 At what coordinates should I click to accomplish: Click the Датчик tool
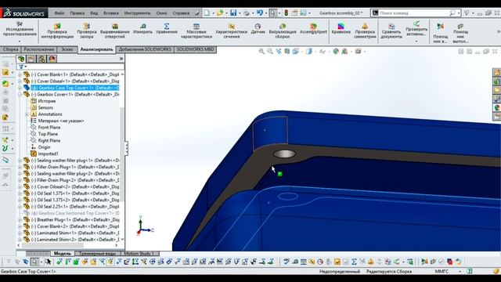coord(258,28)
